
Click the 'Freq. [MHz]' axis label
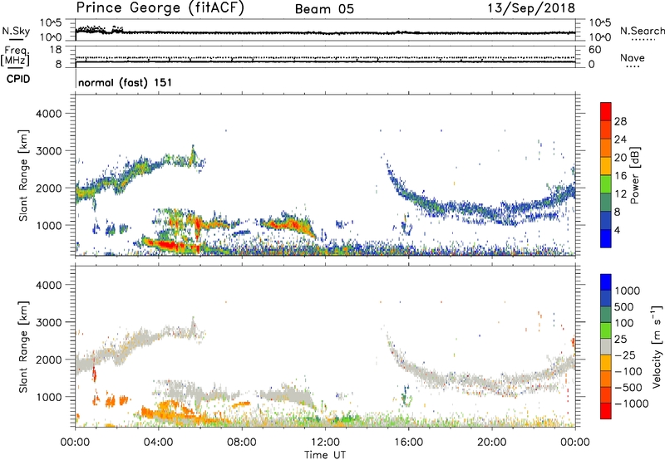pyautogui.click(x=15, y=56)
